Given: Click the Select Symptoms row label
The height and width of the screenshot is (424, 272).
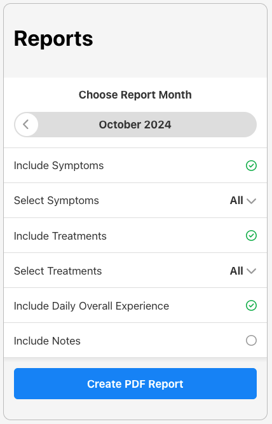Looking at the screenshot, I should click(56, 201).
